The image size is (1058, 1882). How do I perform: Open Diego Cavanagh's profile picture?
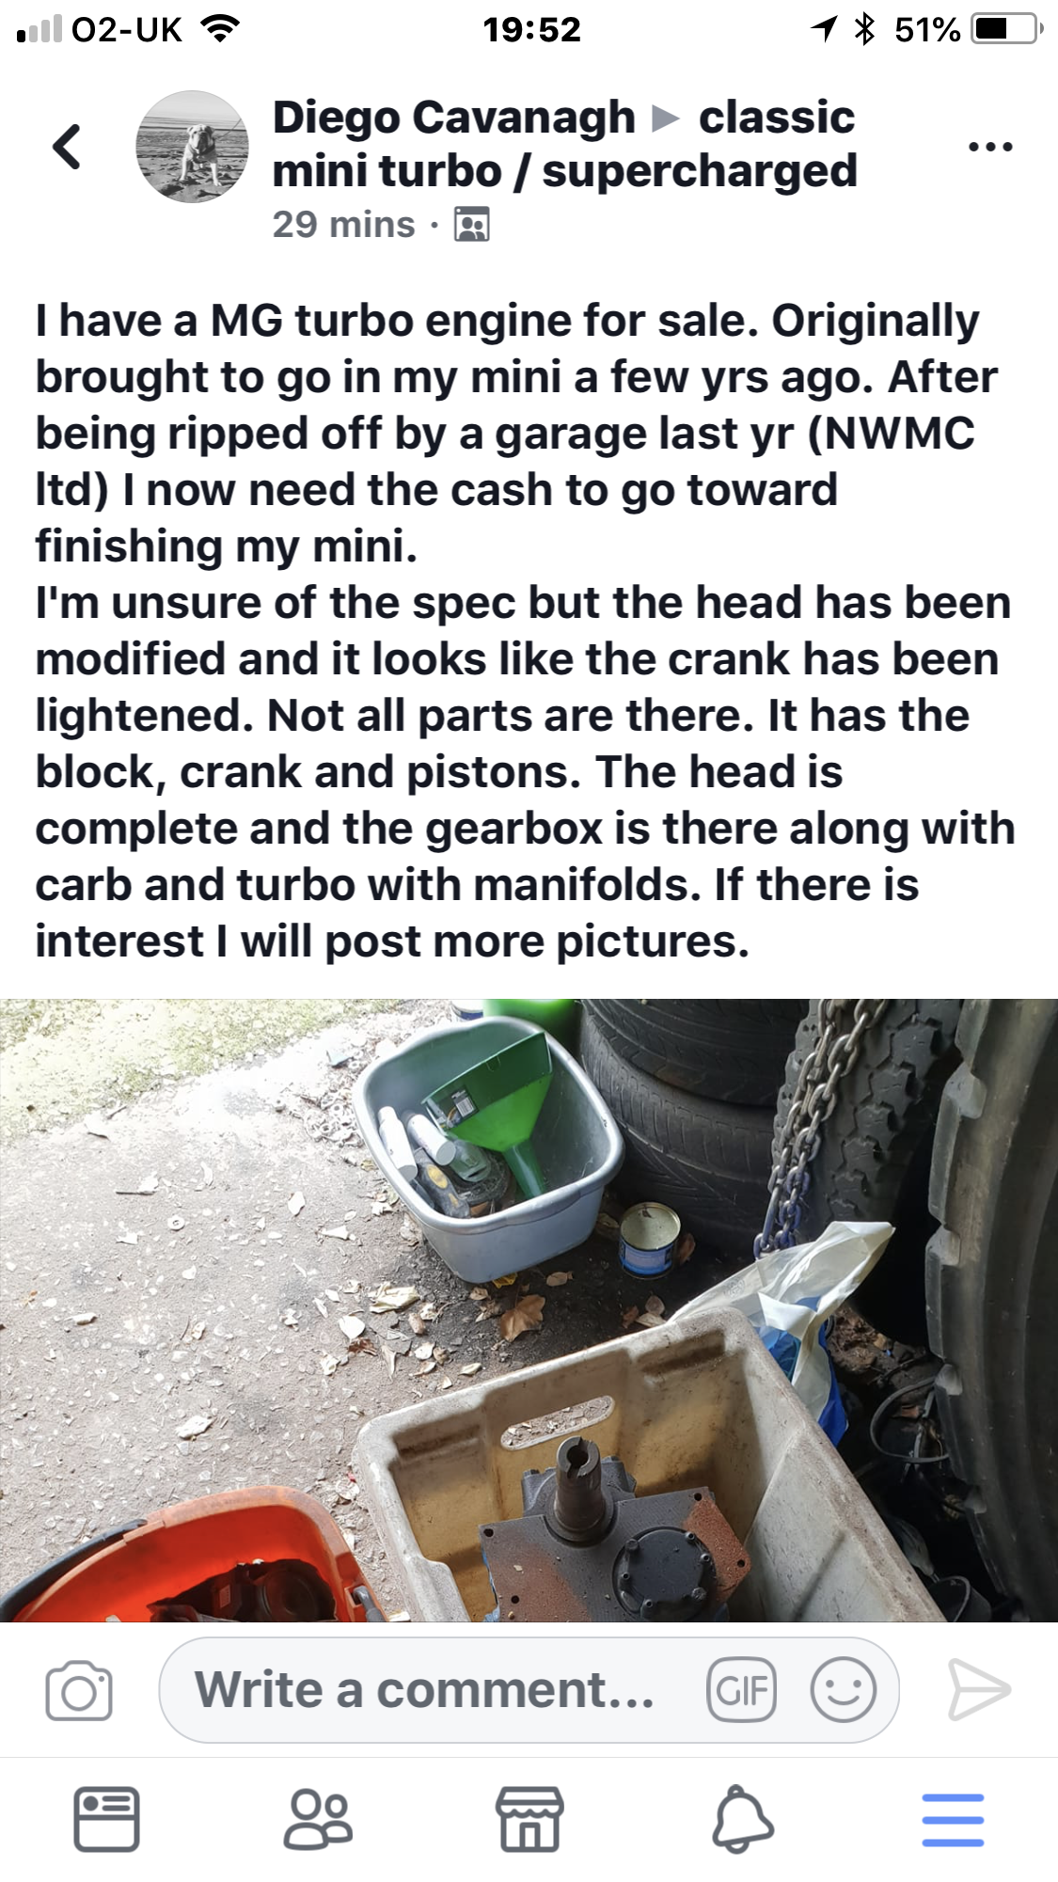pos(193,147)
